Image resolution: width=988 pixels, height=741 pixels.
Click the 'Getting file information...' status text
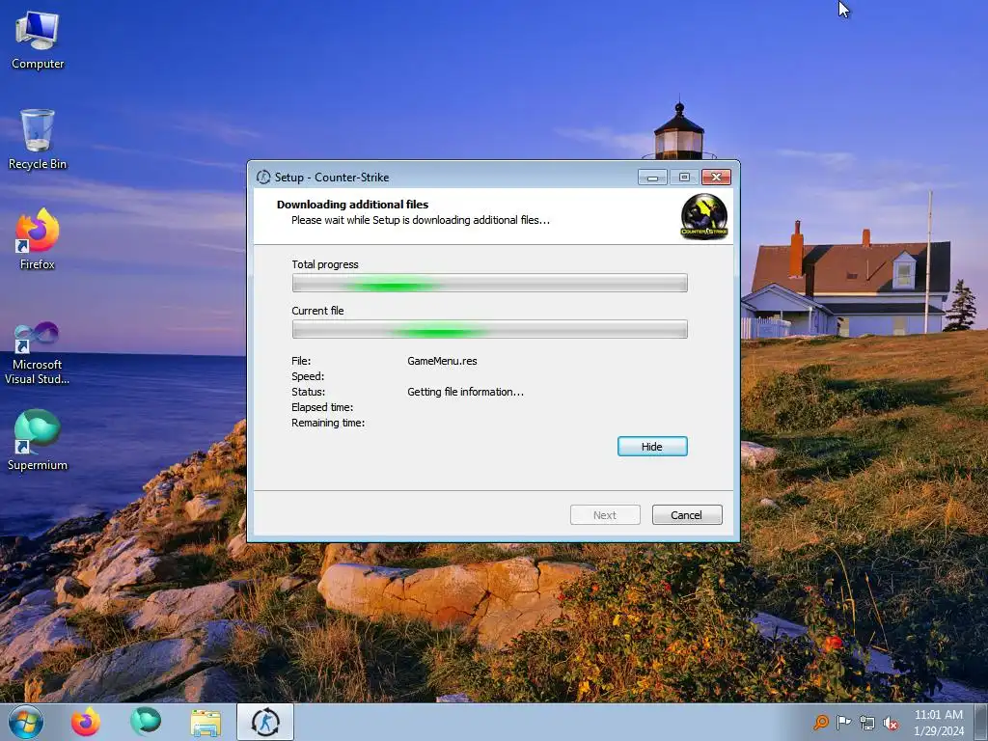465,392
